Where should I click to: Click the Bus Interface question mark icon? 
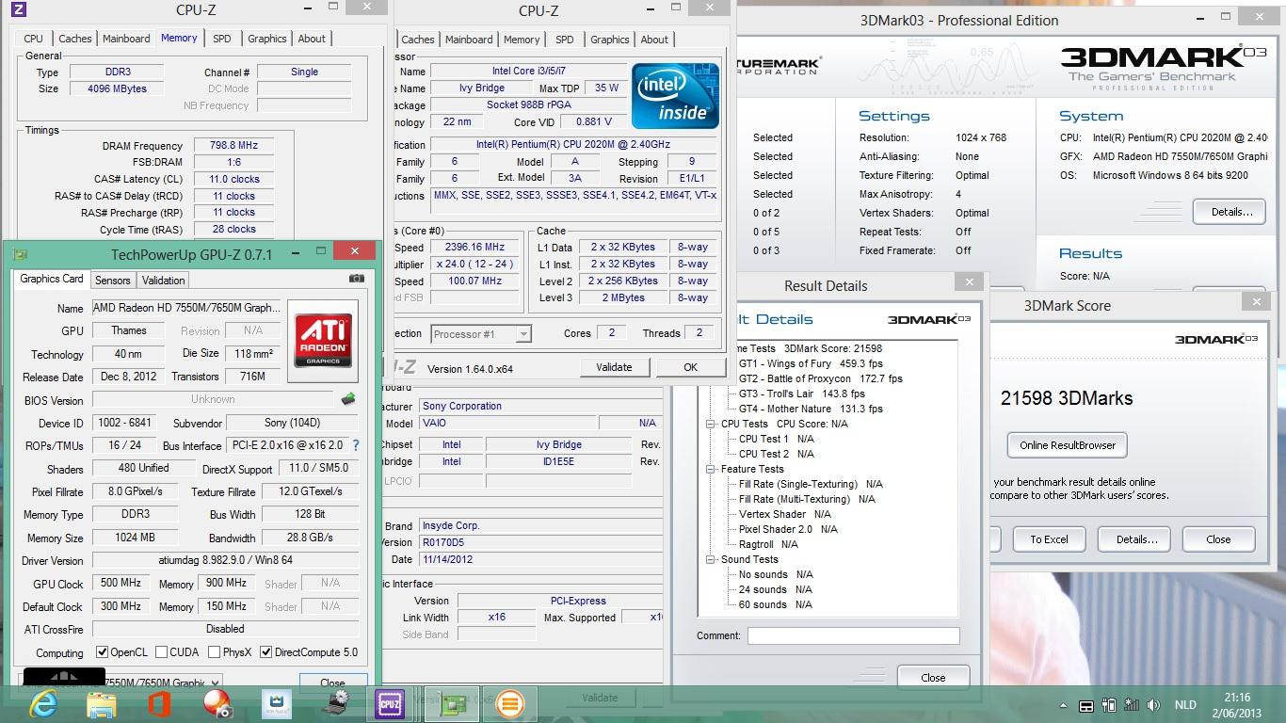[355, 445]
